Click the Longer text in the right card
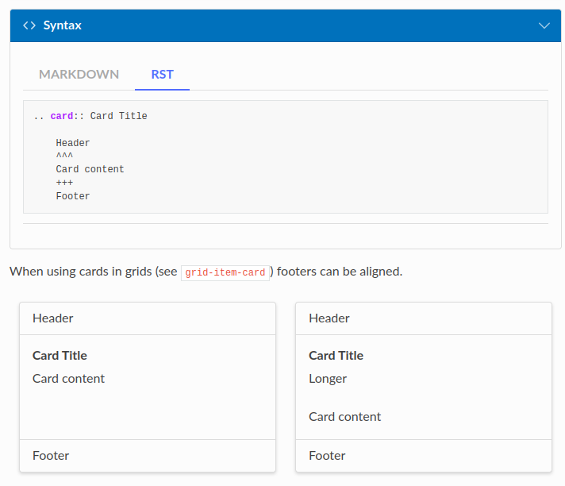 [x=328, y=379]
